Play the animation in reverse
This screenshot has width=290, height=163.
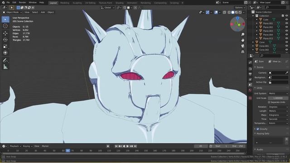pos(124,146)
